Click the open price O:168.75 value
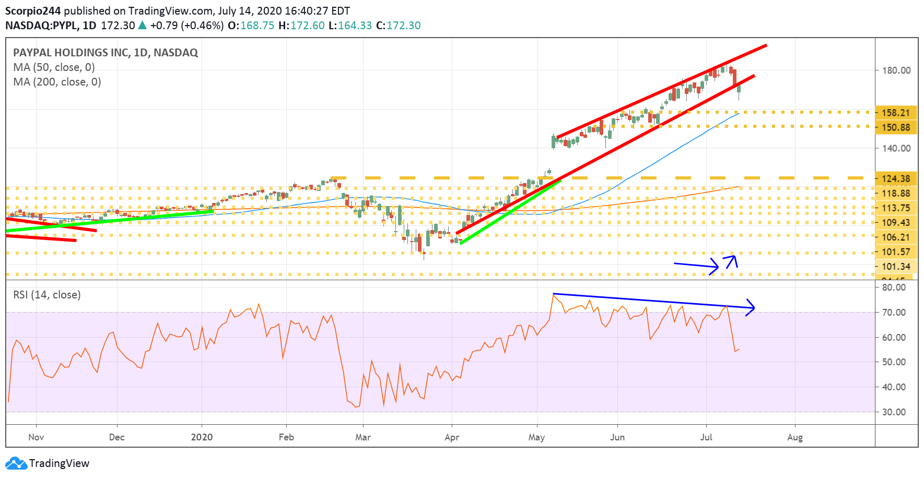Image resolution: width=924 pixels, height=479 pixels. 251,26
